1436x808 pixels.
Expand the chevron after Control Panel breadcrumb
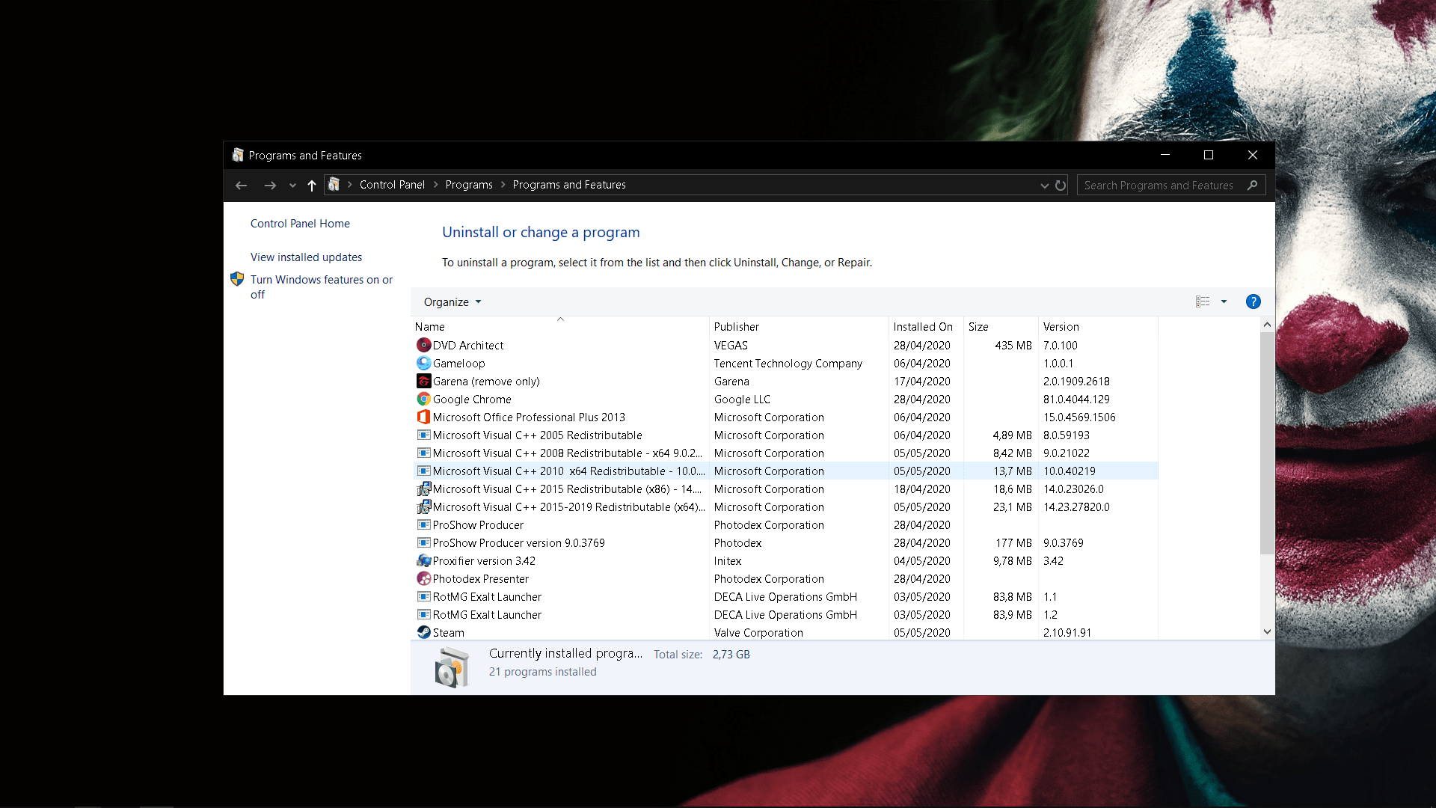(x=435, y=185)
